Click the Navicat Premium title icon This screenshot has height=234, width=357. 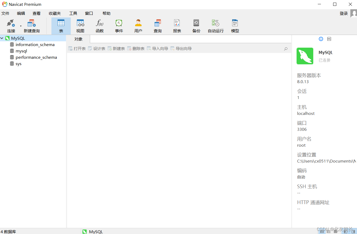[x=5, y=4]
